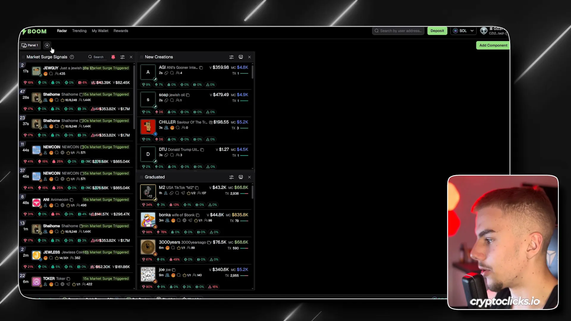Switch to the Radar tab

(62, 31)
